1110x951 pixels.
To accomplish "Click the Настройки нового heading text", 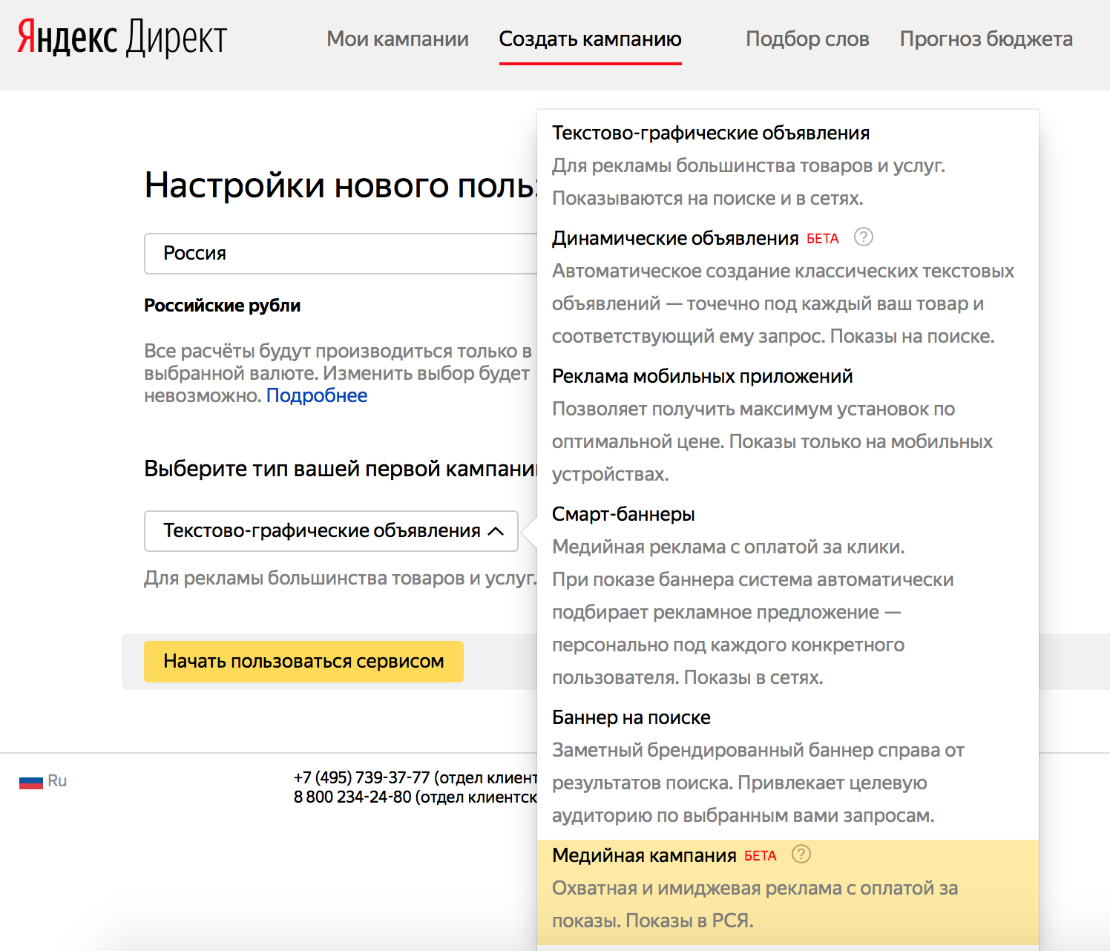I will point(340,185).
